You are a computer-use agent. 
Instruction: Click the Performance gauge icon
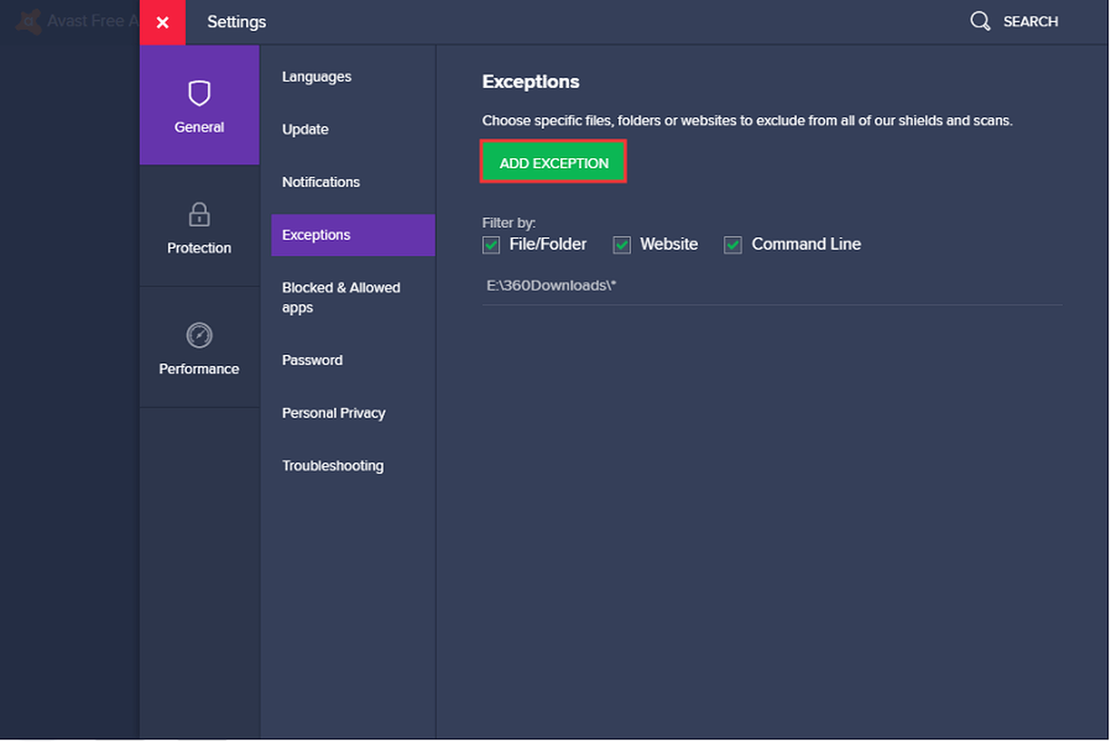(x=199, y=335)
